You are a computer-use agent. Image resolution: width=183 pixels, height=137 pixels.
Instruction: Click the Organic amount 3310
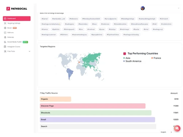pos(176,99)
